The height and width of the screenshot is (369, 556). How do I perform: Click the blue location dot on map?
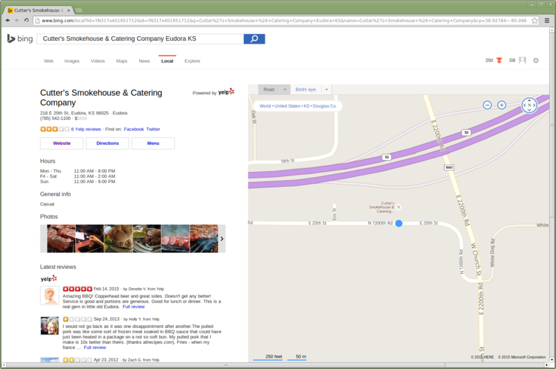pos(398,223)
